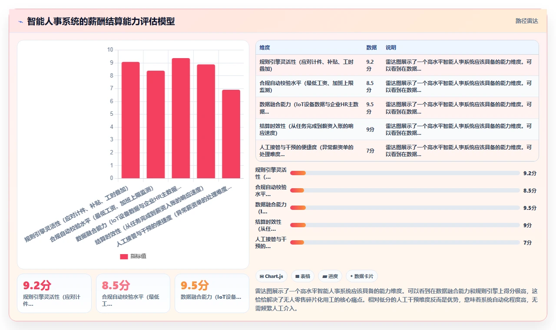The image size is (556, 330).
Task: Select table row 数据融合能力（IoT设备数据与企业HR主数据...
Action: point(397,108)
